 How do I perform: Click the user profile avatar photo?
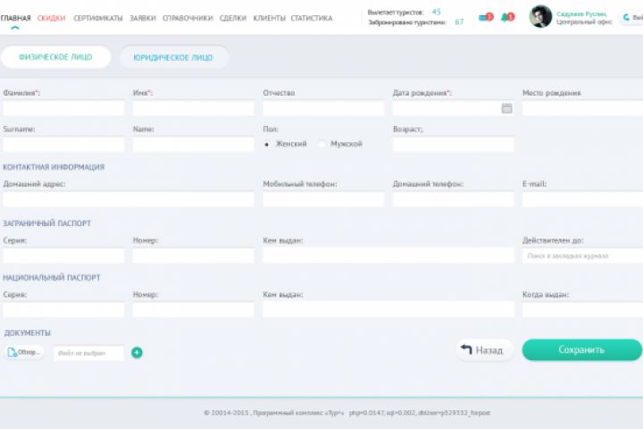pos(540,17)
